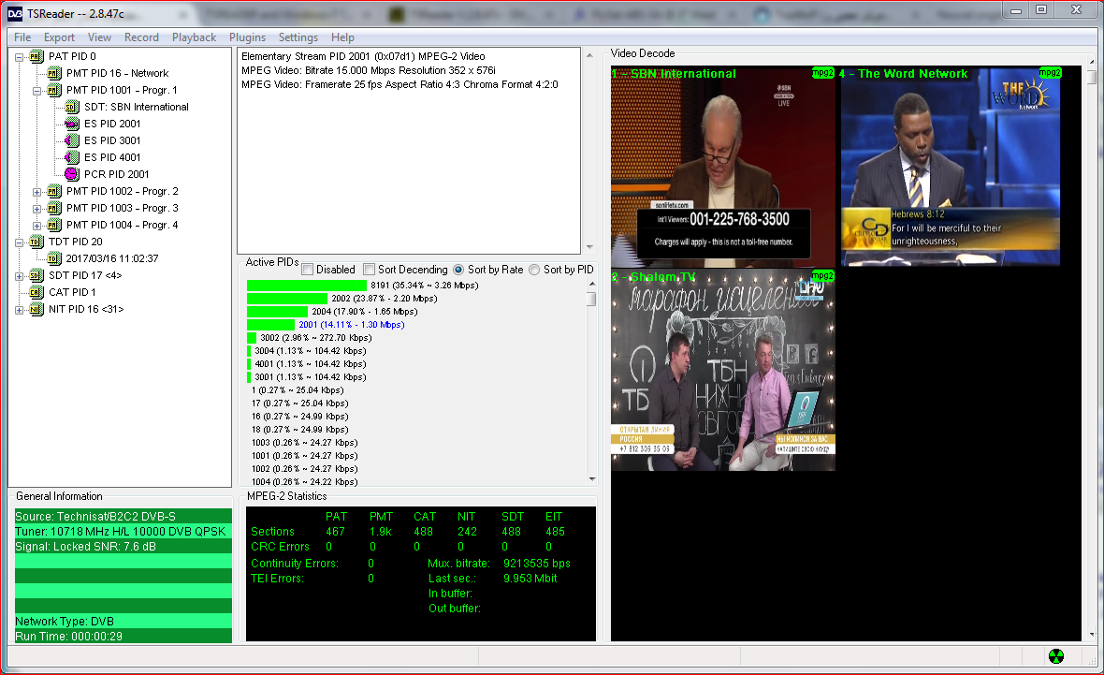This screenshot has width=1104, height=675.
Task: Select PID 2001 in the Active PIDs list
Action: click(x=351, y=325)
